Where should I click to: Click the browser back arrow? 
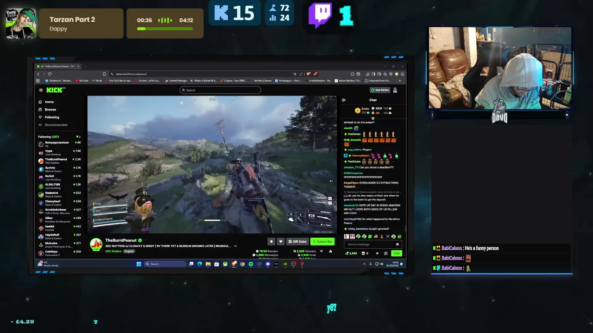tap(39, 74)
